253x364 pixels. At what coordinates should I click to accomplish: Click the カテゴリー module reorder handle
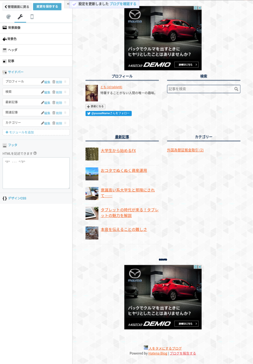[65, 123]
